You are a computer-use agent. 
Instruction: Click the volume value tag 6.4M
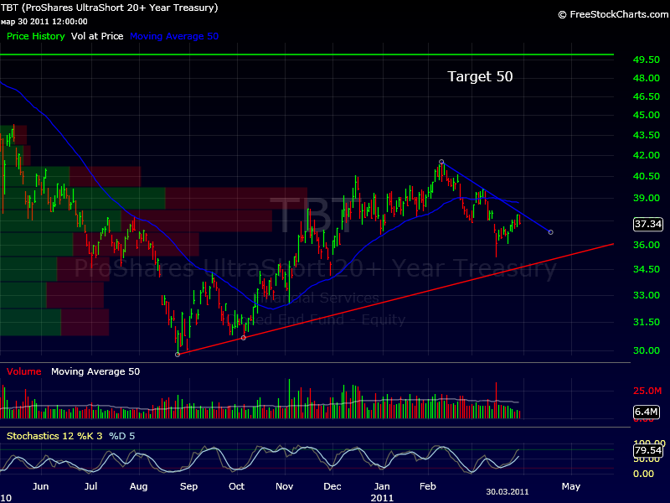pyautogui.click(x=647, y=412)
